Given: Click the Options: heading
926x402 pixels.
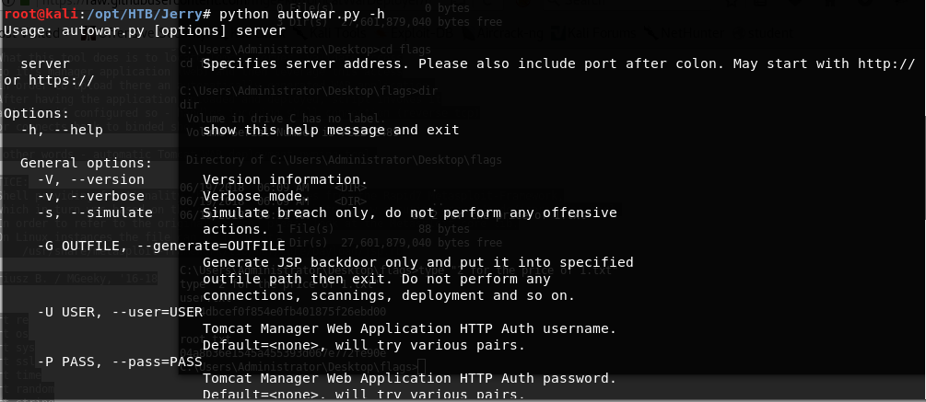Looking at the screenshot, I should [36, 113].
